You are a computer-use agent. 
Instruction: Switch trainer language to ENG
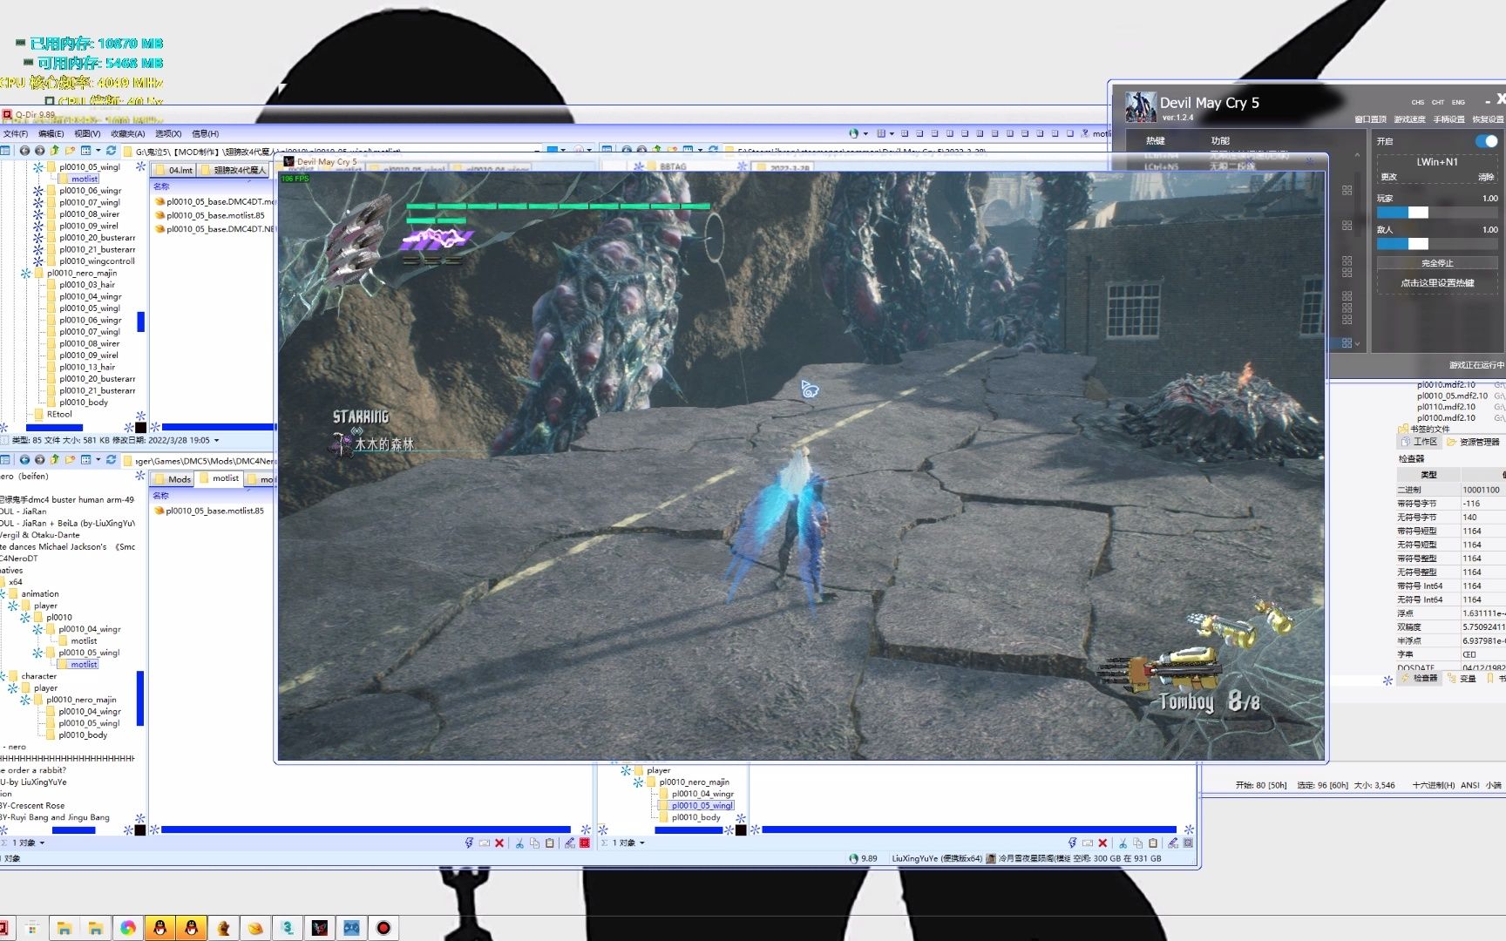click(1458, 102)
